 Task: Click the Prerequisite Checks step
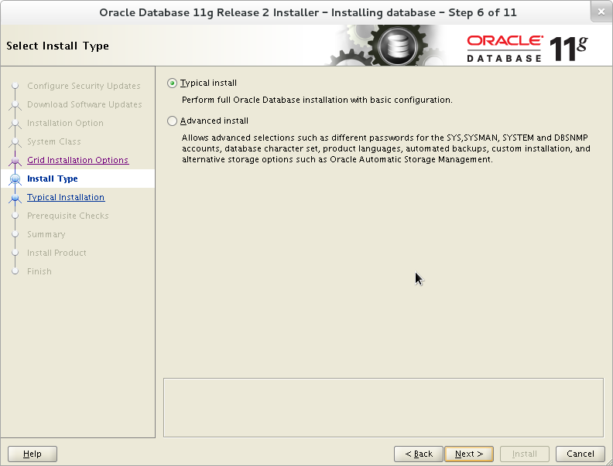click(68, 216)
